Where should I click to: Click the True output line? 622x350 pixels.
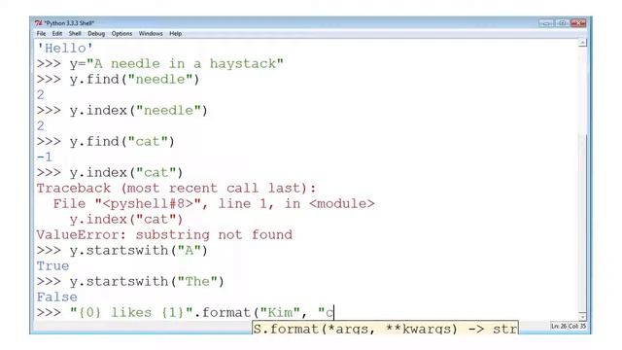pyautogui.click(x=52, y=265)
